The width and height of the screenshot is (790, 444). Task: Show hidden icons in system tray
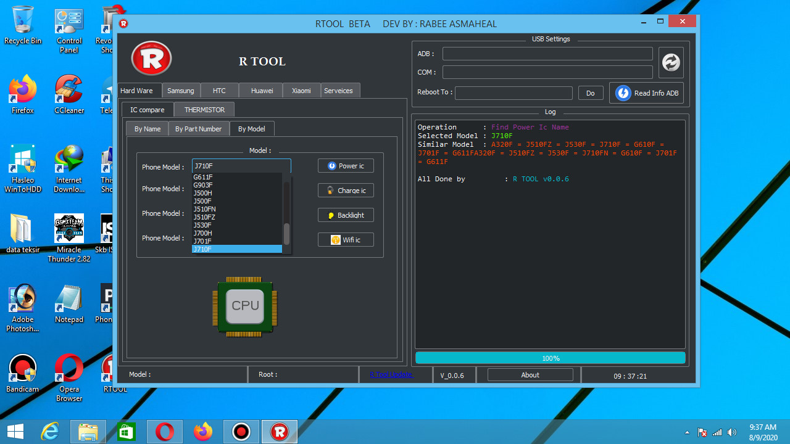pos(688,432)
